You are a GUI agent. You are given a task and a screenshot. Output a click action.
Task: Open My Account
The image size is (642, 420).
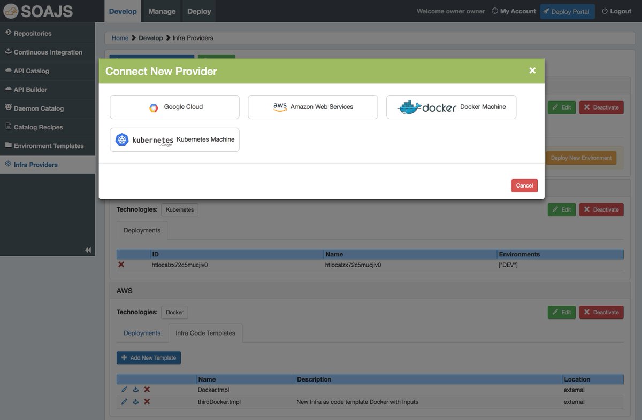tap(514, 11)
